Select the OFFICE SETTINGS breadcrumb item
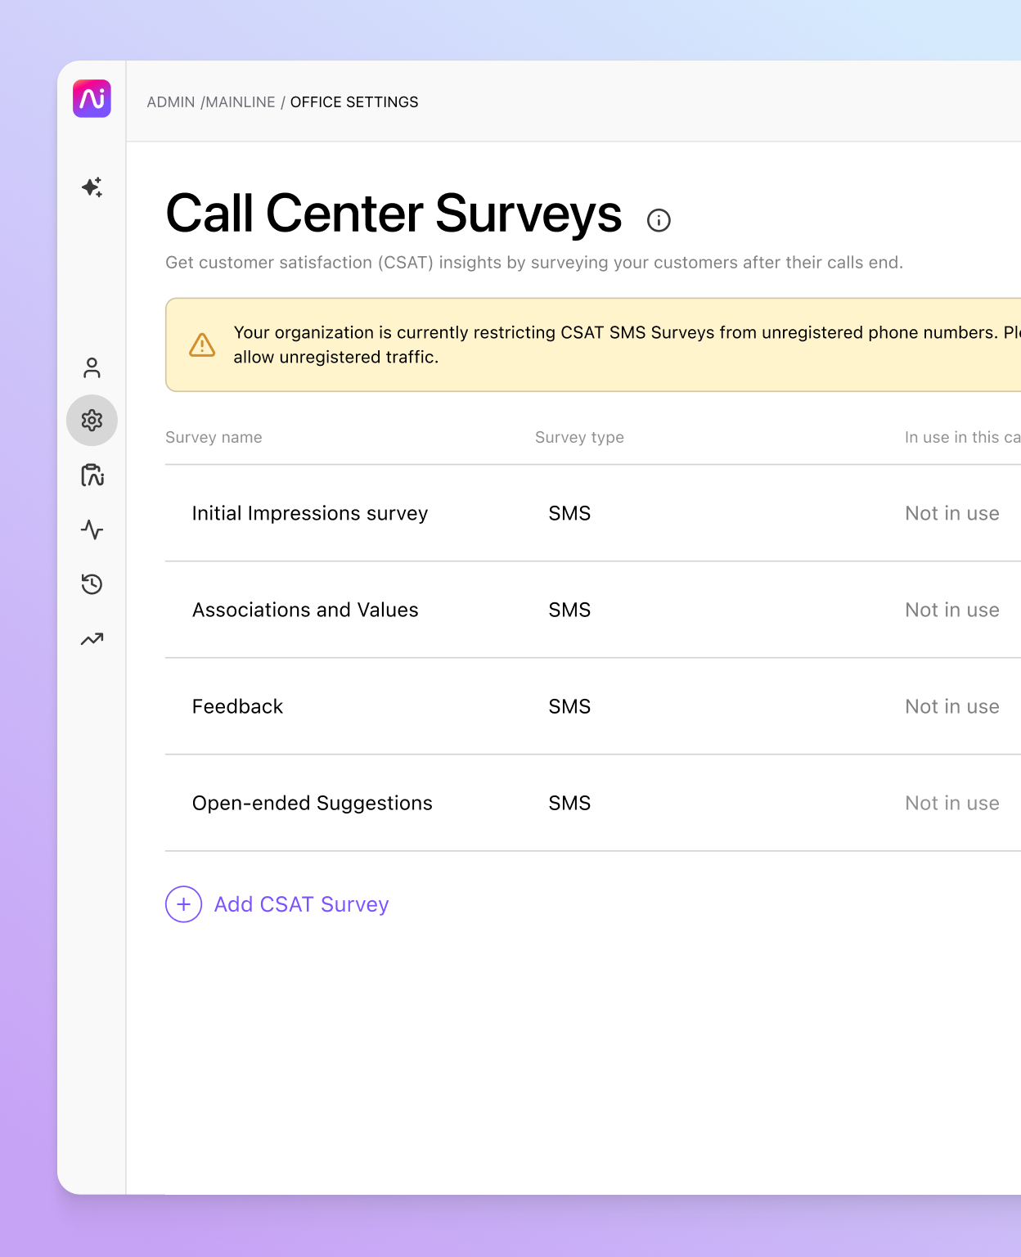Viewport: 1021px width, 1257px height. click(x=353, y=101)
